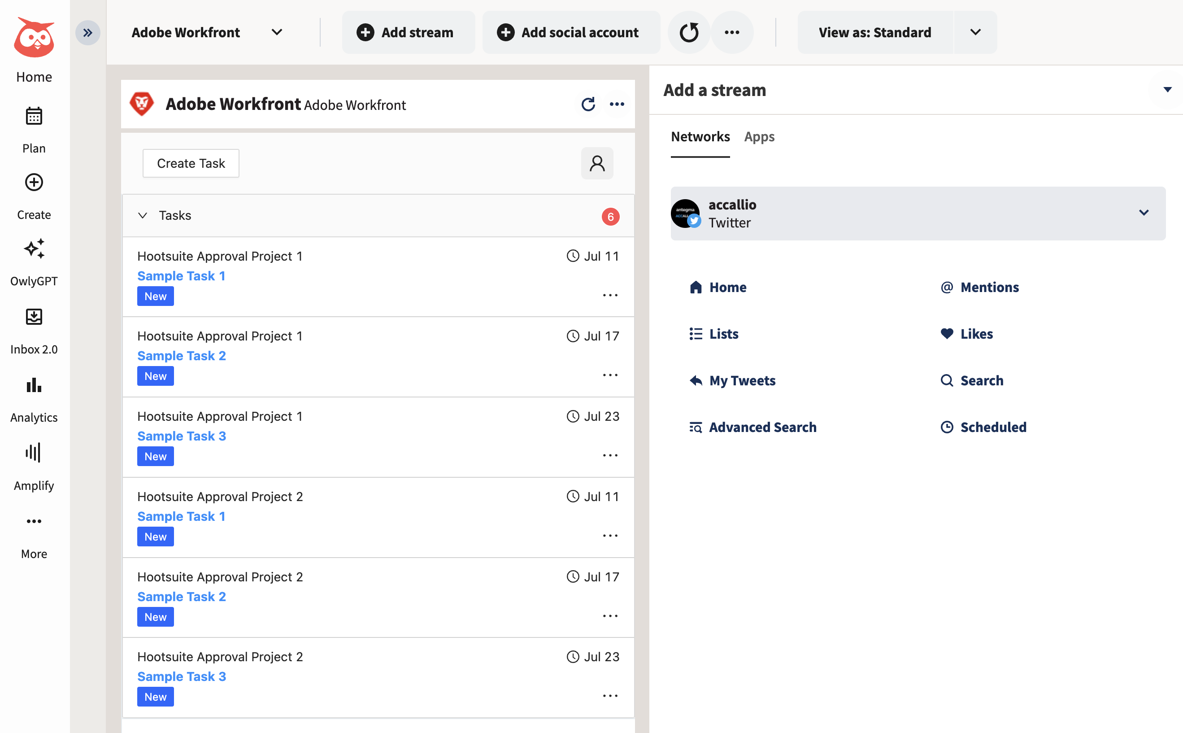Refresh all streams from the top toolbar

coord(689,32)
